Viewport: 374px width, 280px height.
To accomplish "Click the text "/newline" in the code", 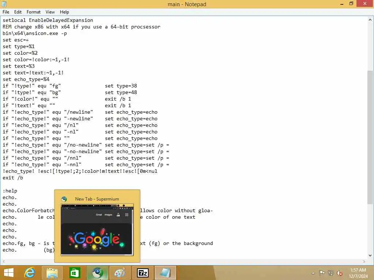I will point(79,112).
